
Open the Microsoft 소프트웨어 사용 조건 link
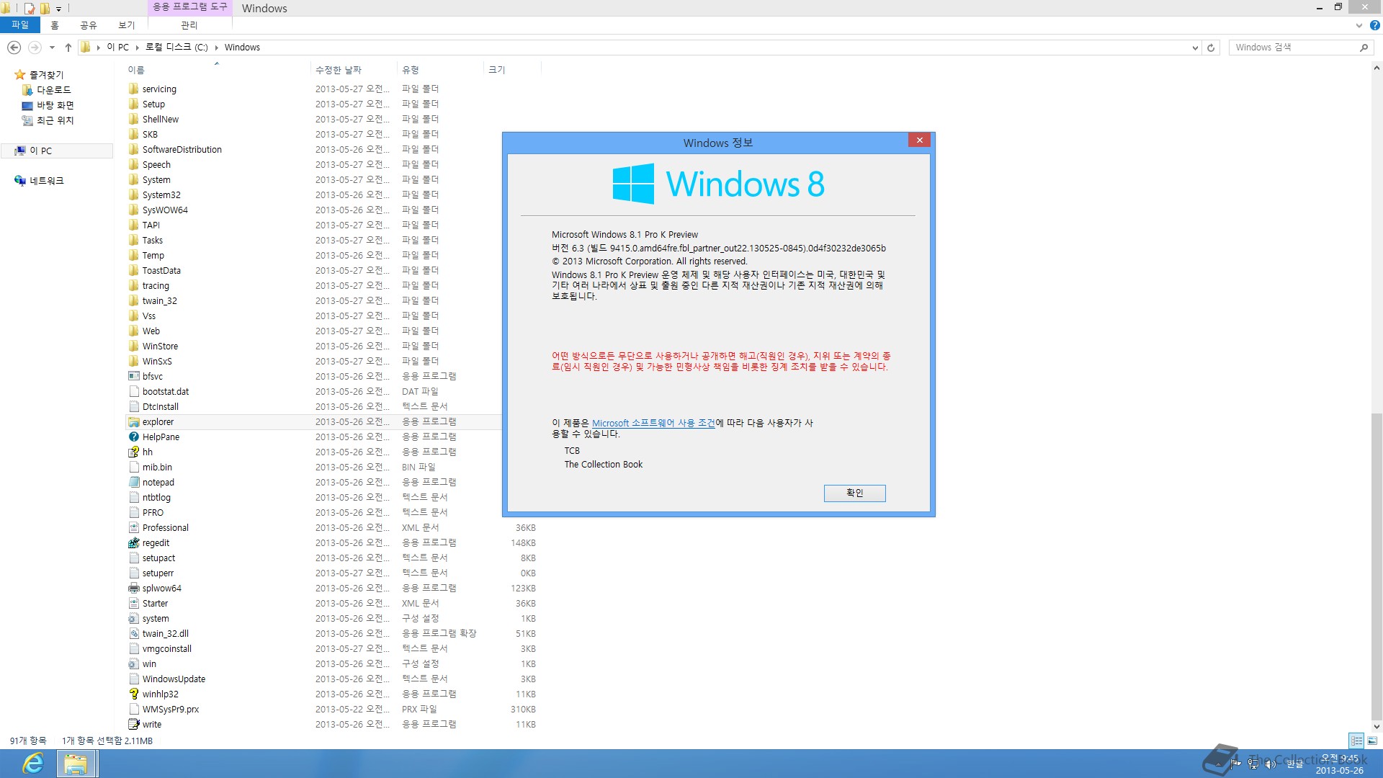[653, 424]
